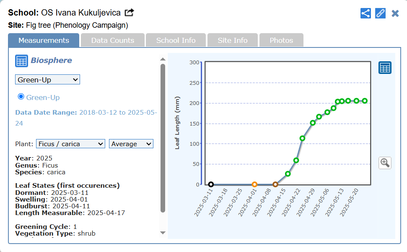
Task: Go to the Site Info tab
Action: [x=233, y=40]
